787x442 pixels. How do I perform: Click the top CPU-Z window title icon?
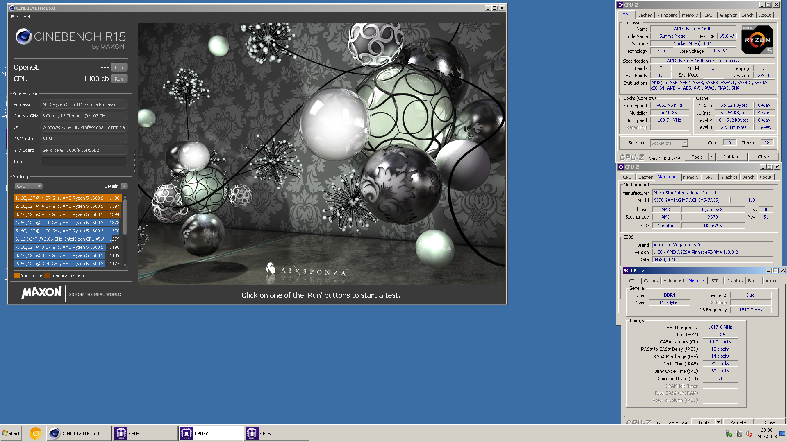[x=620, y=5]
